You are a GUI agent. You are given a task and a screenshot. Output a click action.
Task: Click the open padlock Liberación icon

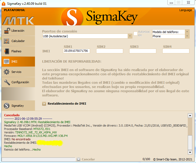7,31
